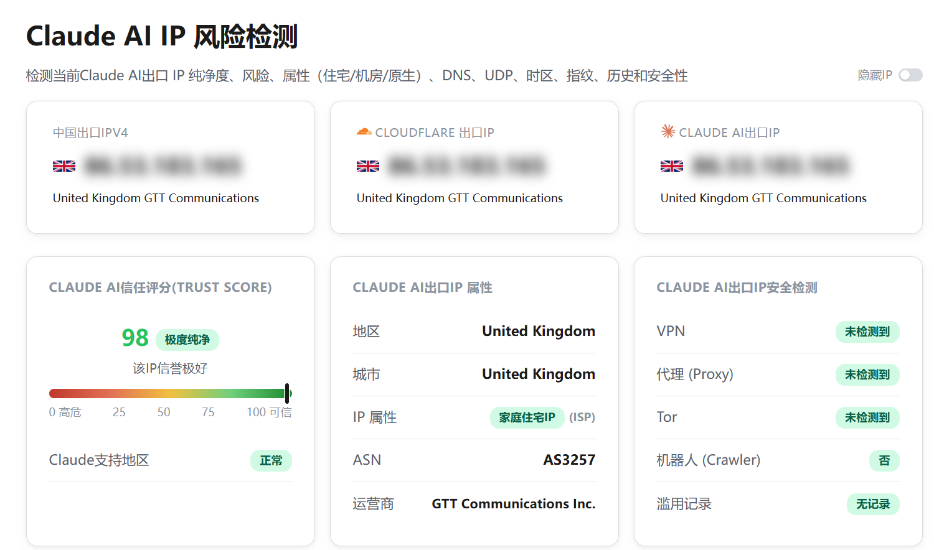Click the 家庭住宅IP badge
This screenshot has width=934, height=550.
pyautogui.click(x=527, y=417)
